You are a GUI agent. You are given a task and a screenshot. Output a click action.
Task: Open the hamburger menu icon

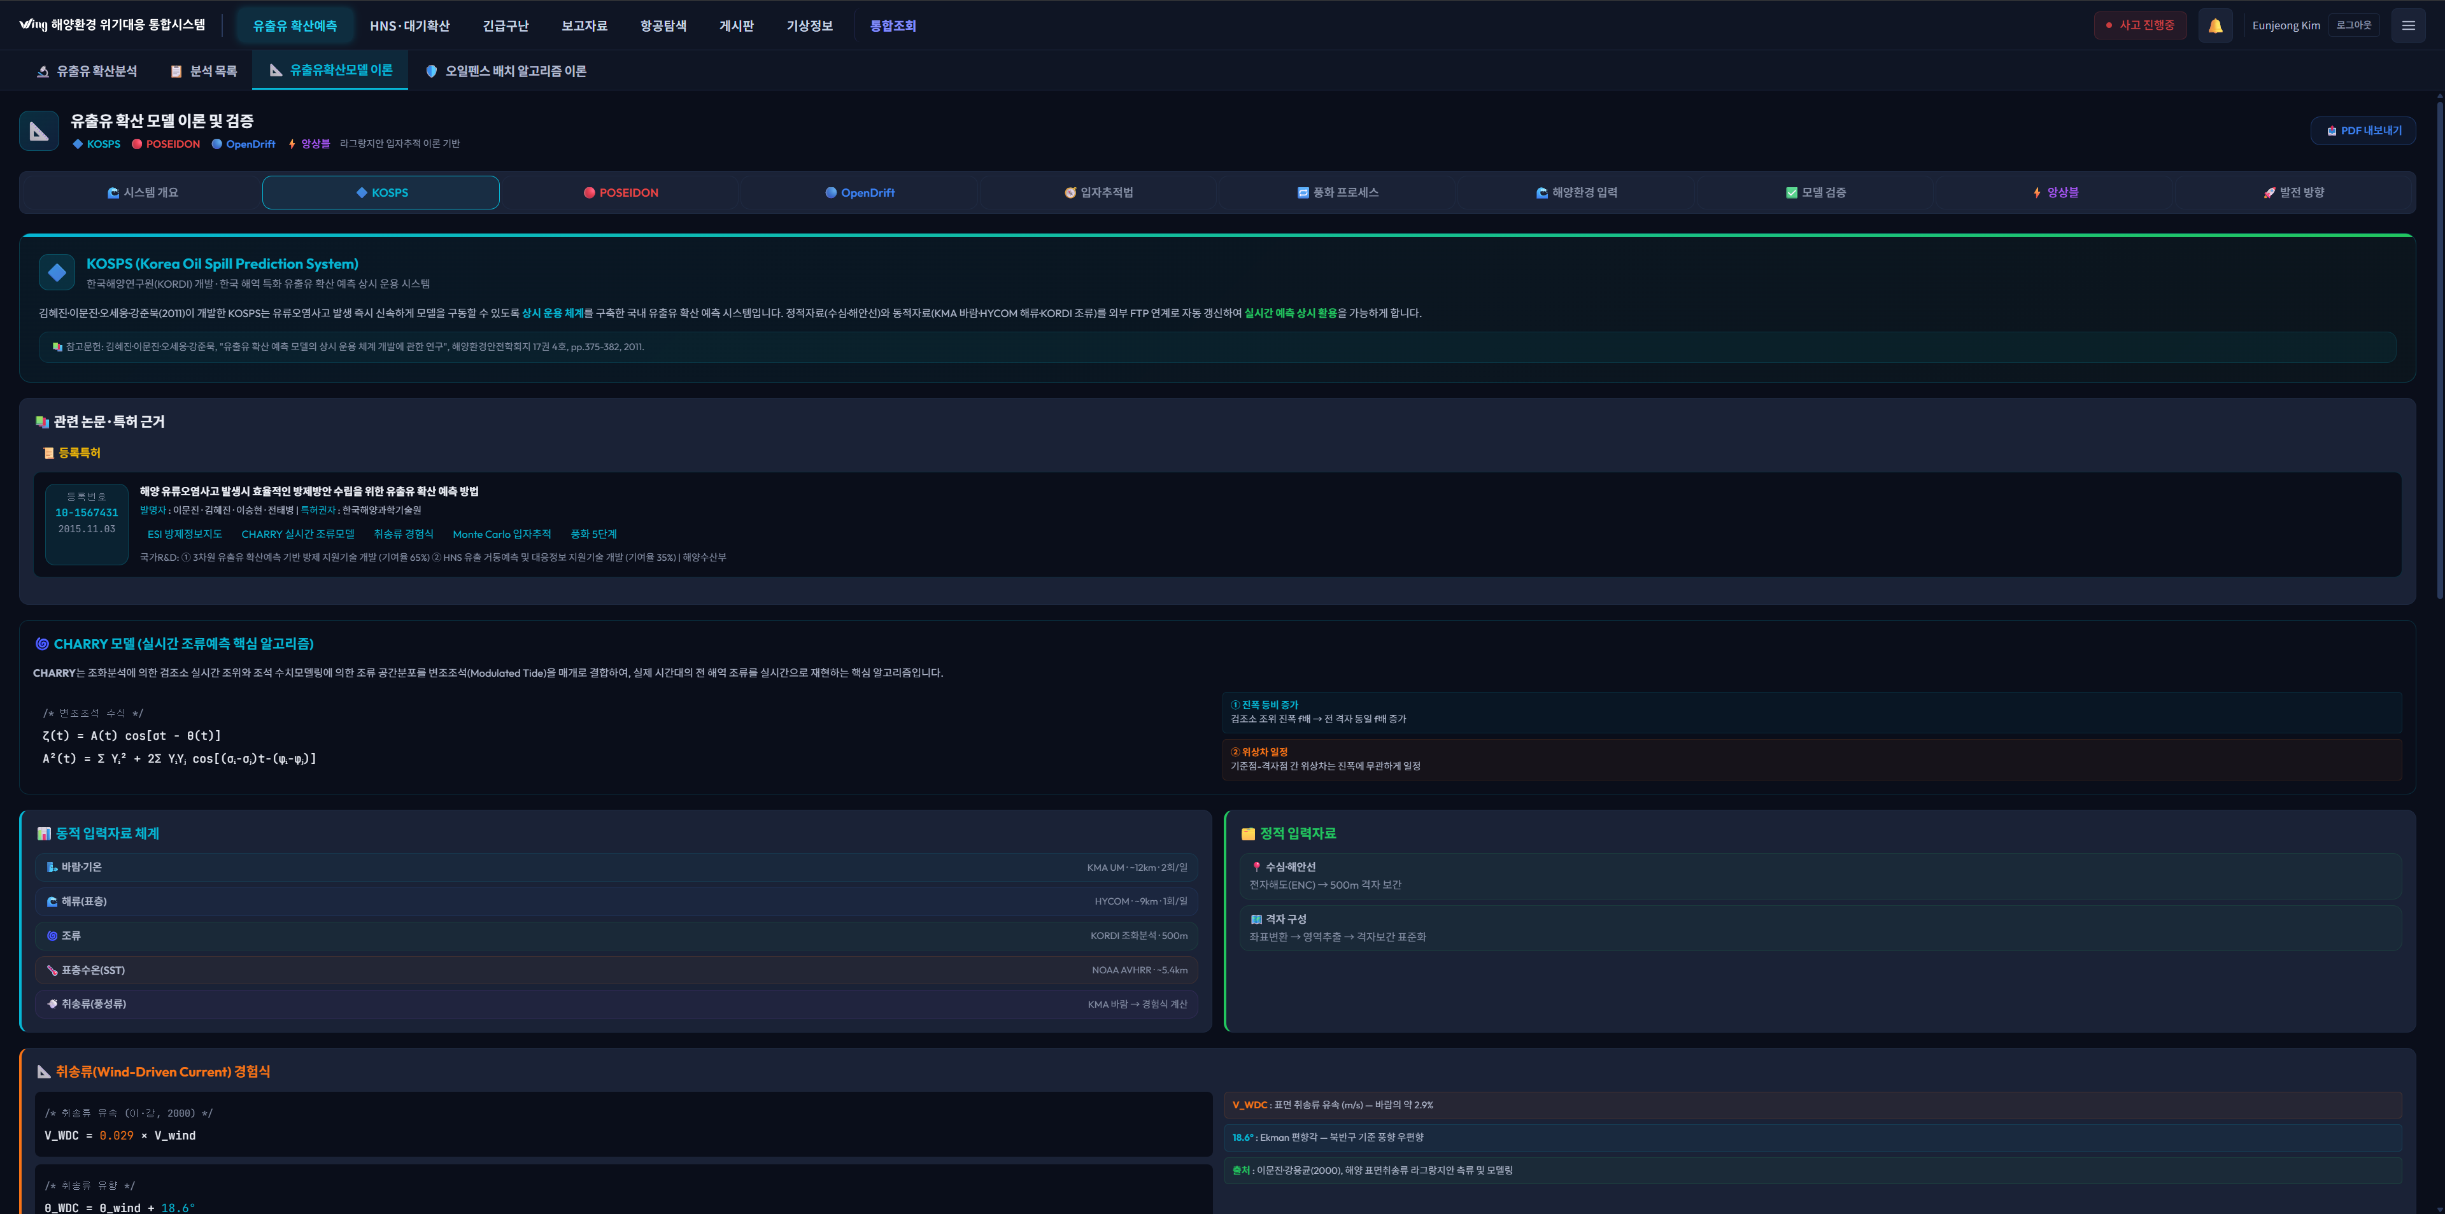pos(2408,25)
